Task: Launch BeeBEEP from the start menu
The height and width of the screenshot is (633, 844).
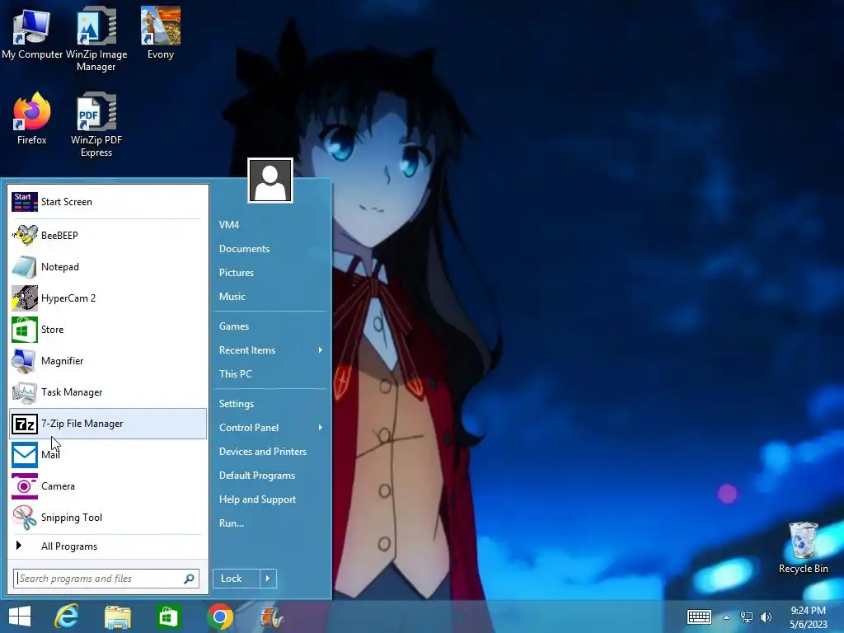Action: [108, 235]
